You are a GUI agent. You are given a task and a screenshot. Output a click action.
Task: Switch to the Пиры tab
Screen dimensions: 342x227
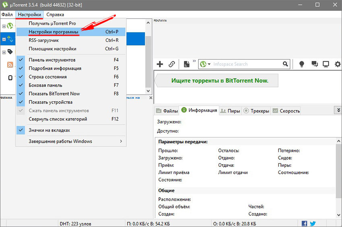pyautogui.click(x=230, y=111)
